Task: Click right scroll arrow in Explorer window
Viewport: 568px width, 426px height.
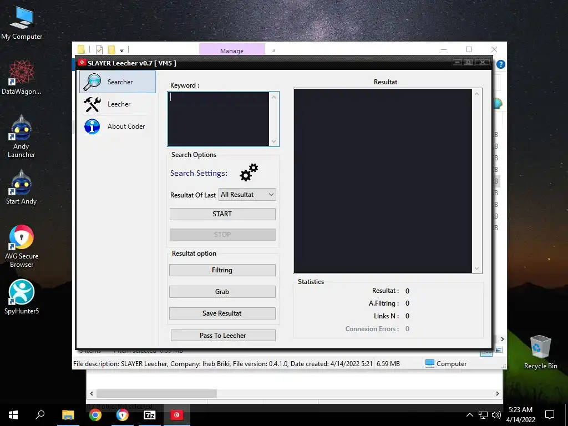Action: [x=502, y=339]
